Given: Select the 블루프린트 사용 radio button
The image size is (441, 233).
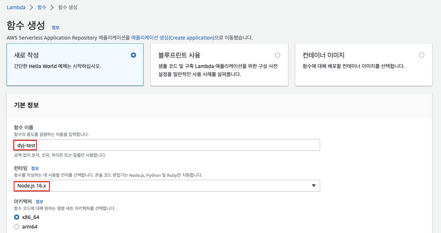Looking at the screenshot, I should 278,55.
